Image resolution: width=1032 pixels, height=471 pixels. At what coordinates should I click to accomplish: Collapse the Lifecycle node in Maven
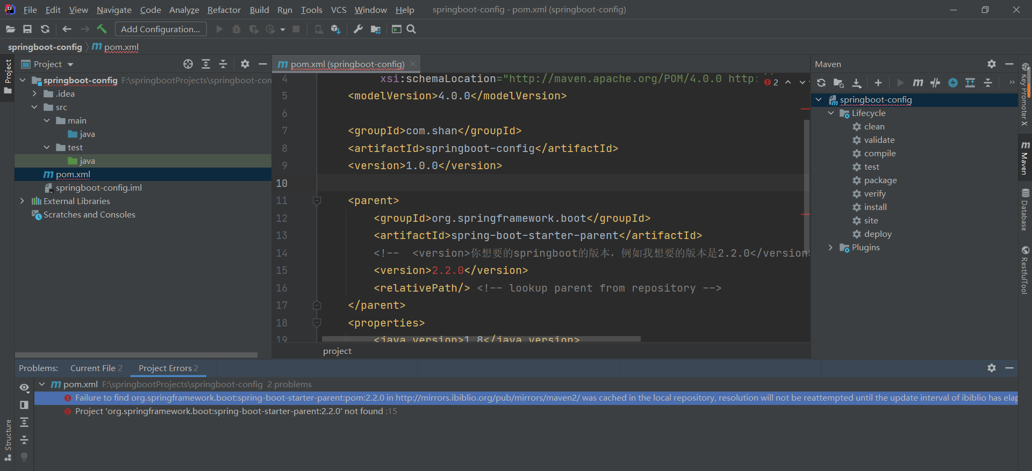click(831, 113)
